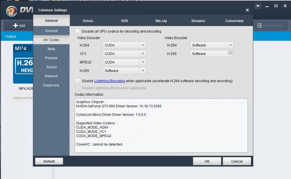Image resolution: width=291 pixels, height=179 pixels.
Task: Close the Common Settings dialog
Action: [x=247, y=10]
